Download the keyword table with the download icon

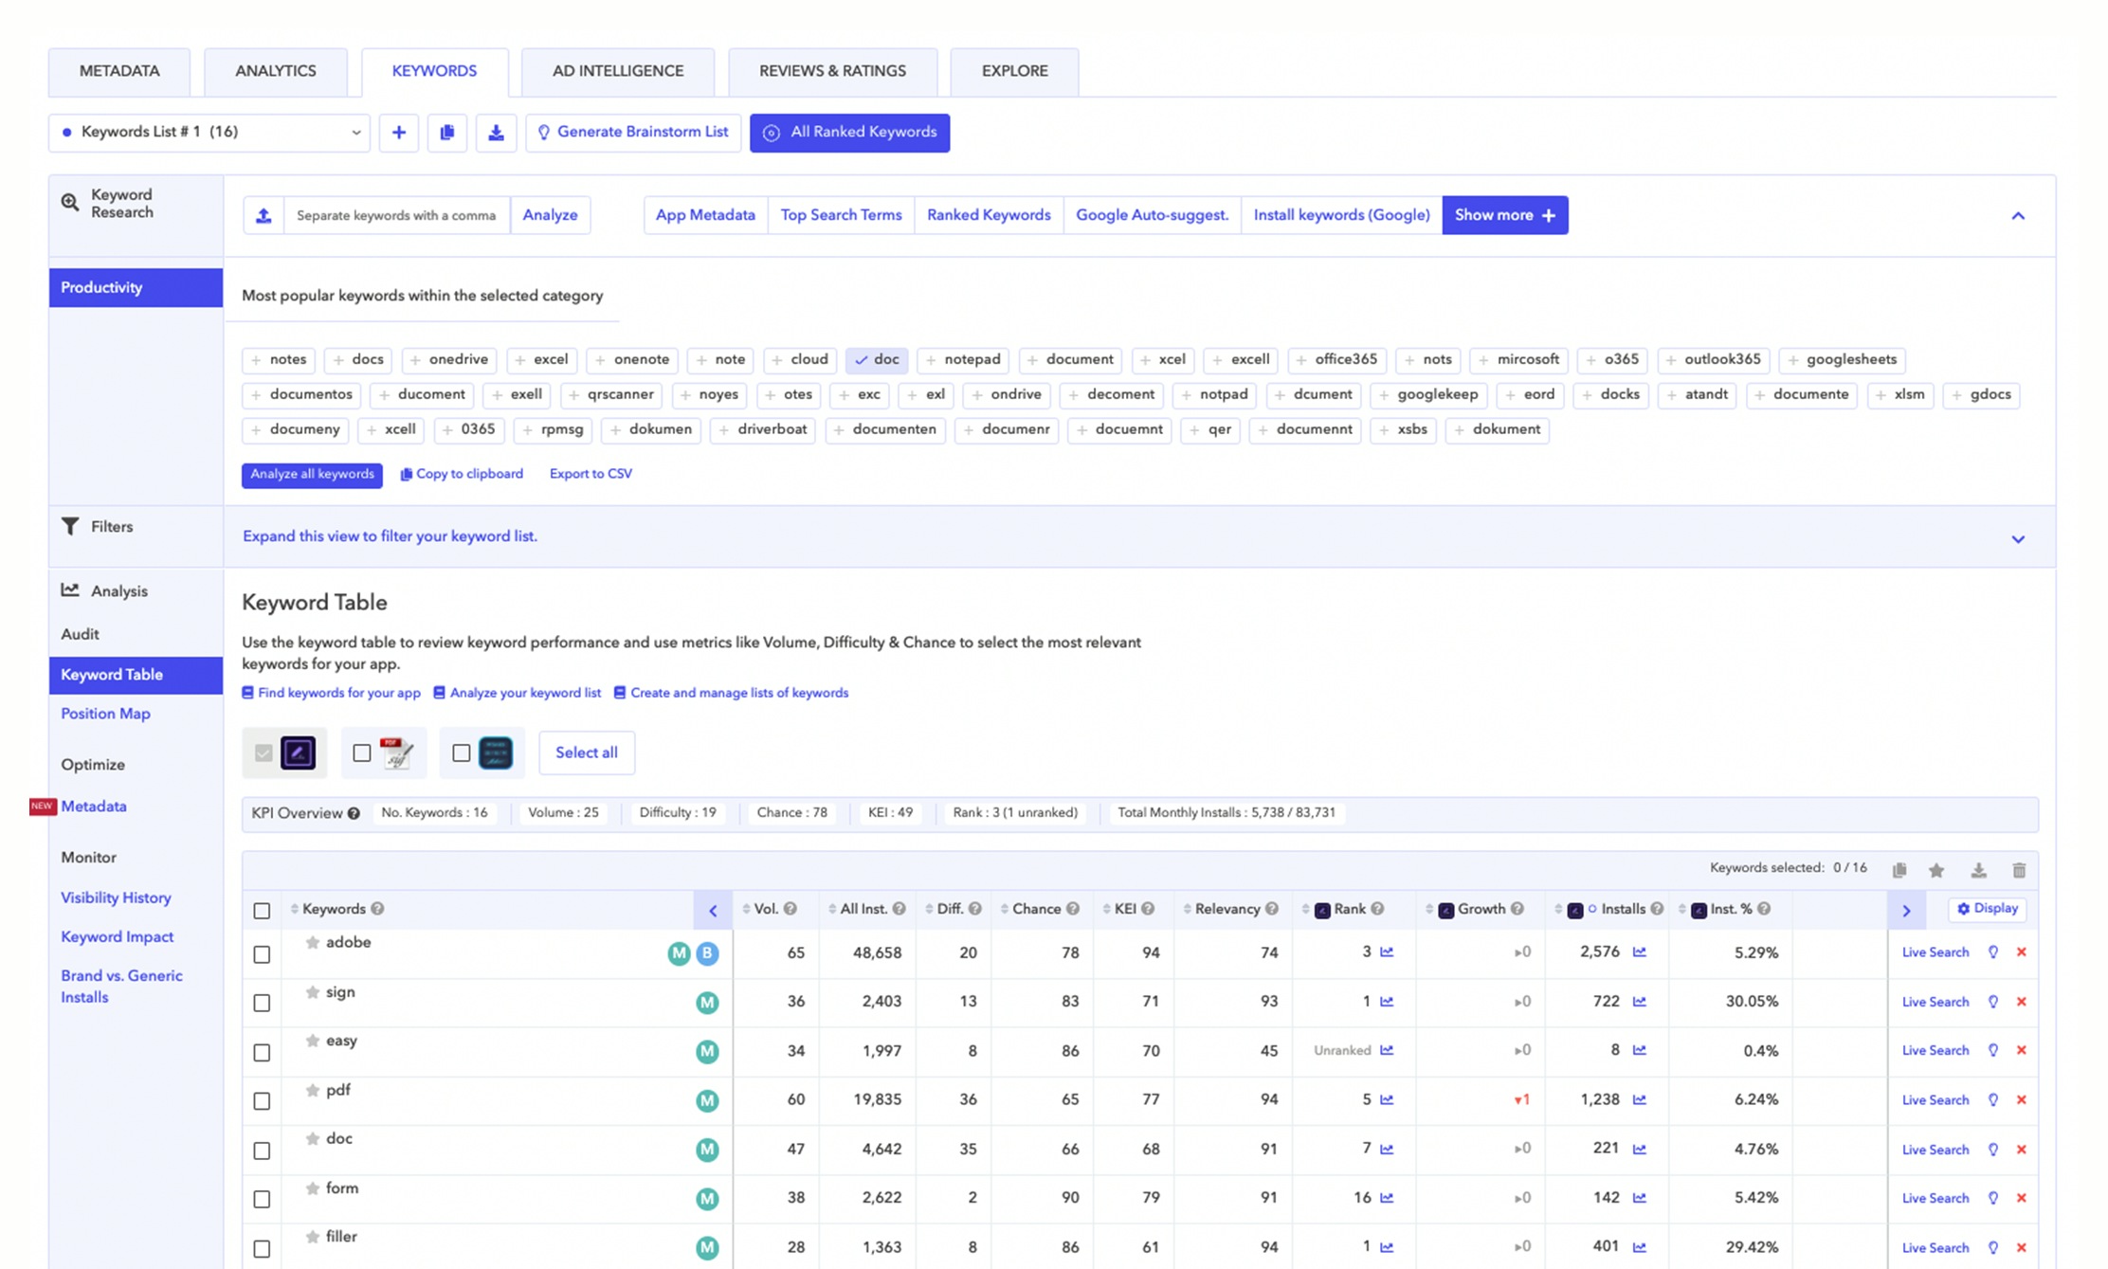pos(1979,869)
